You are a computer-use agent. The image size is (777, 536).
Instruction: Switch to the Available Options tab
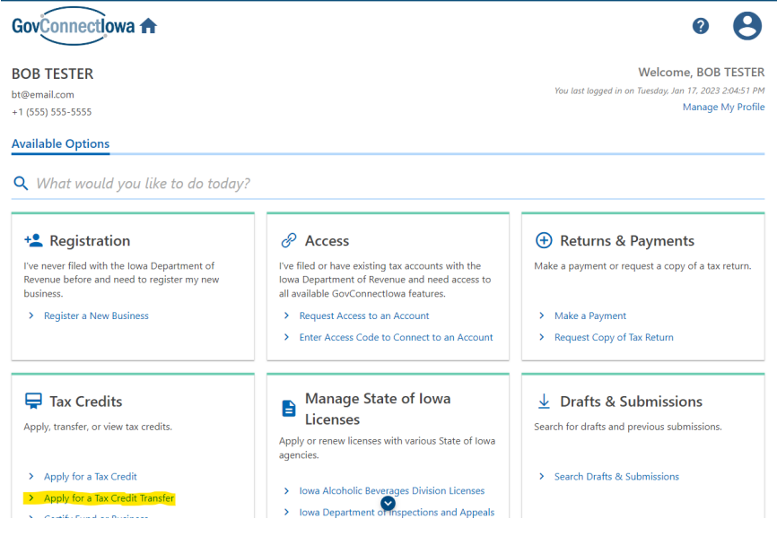[60, 143]
